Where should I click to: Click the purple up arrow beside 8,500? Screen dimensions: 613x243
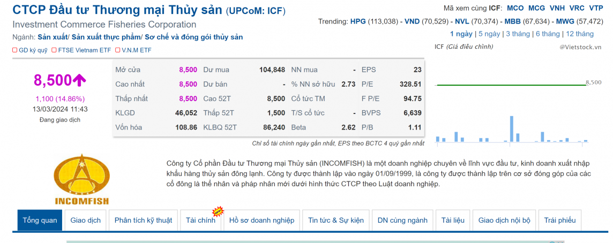point(80,80)
